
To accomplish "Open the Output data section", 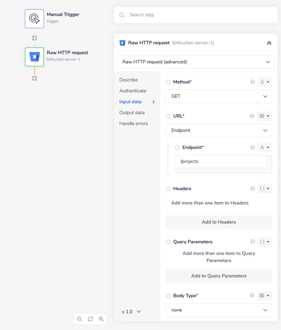I will [132, 112].
